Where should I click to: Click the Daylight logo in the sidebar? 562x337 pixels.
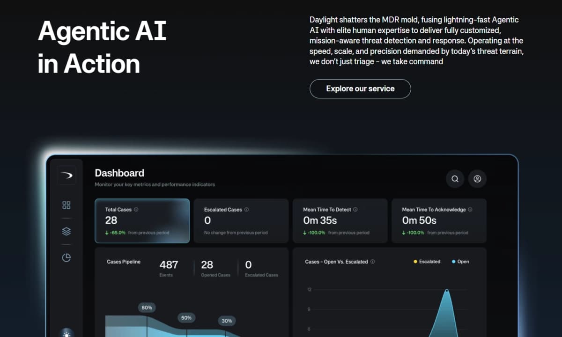coord(66,175)
